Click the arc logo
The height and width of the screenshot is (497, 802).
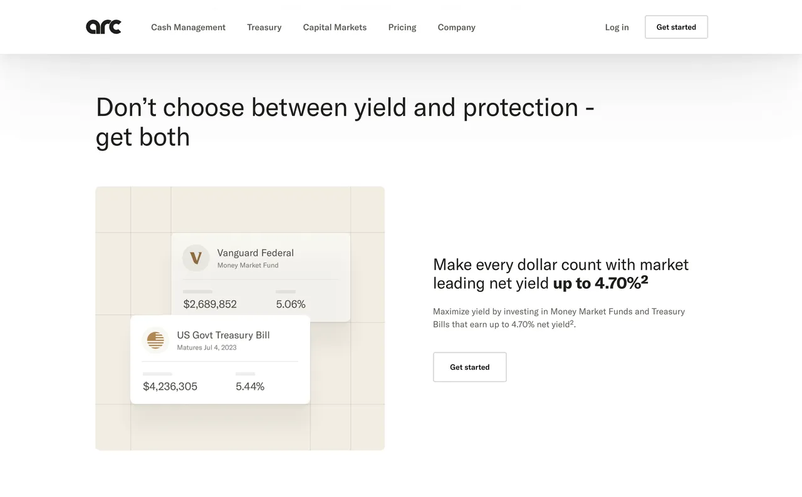coord(103,26)
